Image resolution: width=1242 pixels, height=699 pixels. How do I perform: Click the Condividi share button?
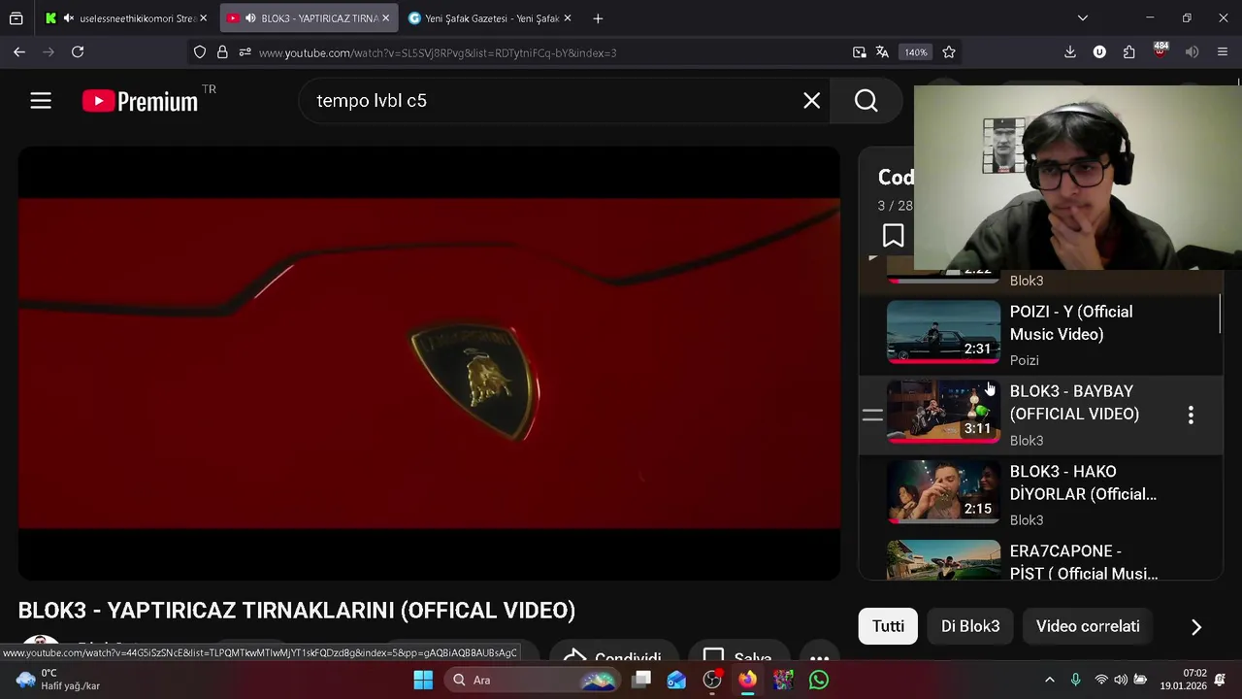click(613, 657)
